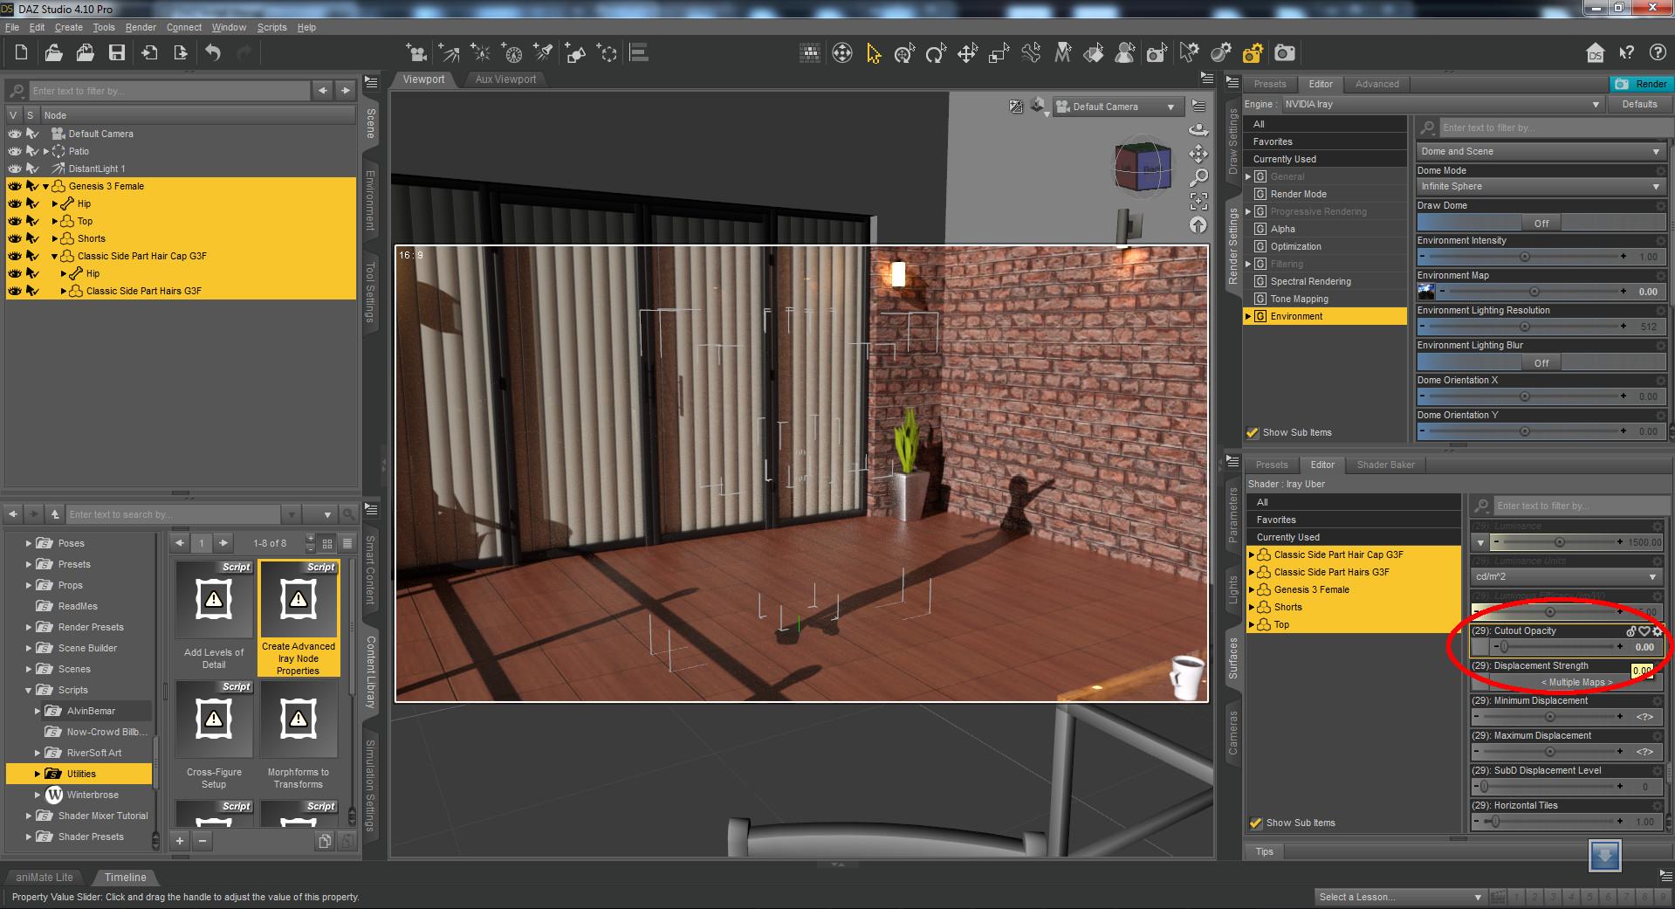Click the blue download arrow icon
1675x909 pixels.
pos(1604,856)
